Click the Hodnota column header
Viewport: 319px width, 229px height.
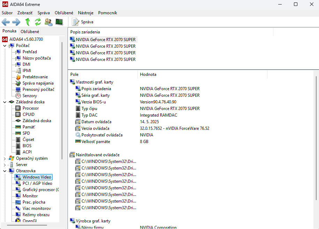[148, 74]
